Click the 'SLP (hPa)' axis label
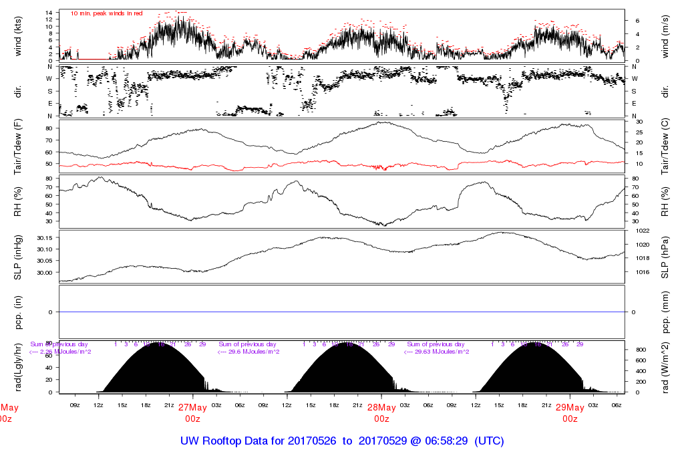The height and width of the screenshot is (468, 684). point(665,257)
